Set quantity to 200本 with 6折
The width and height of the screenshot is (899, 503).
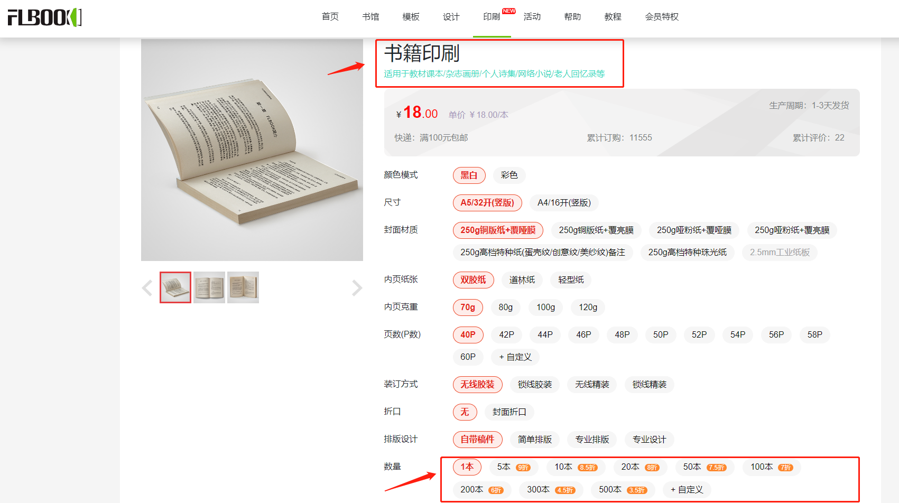(482, 490)
